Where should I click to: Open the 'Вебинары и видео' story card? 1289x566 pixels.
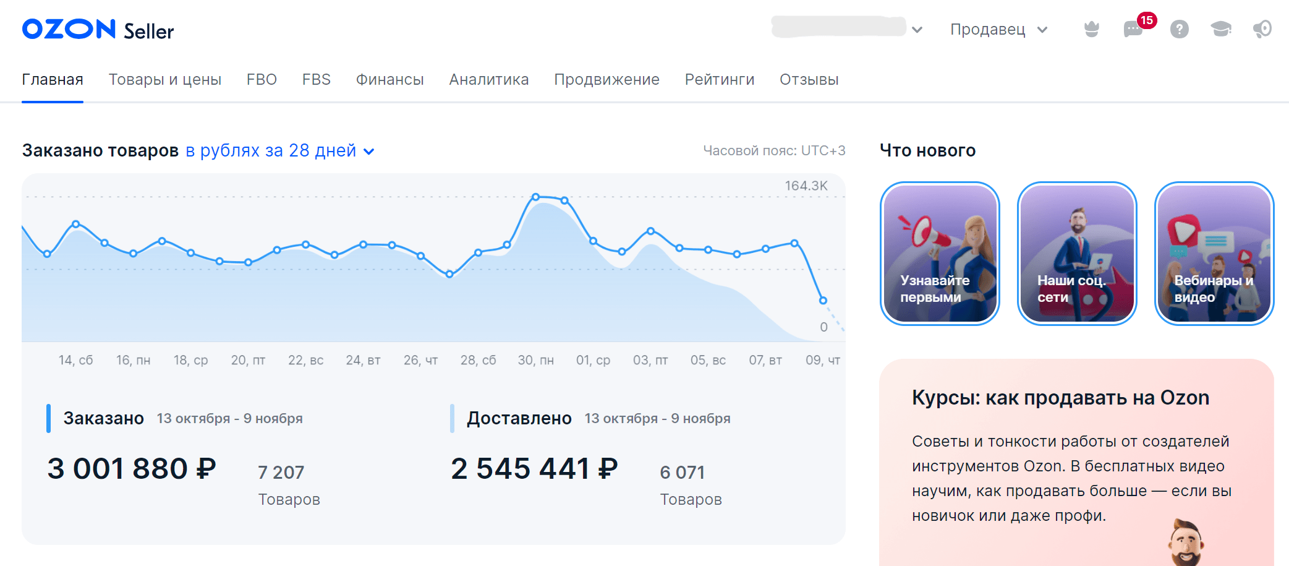(x=1214, y=254)
